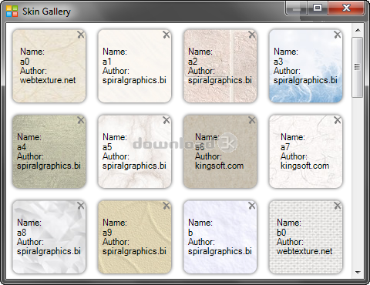Remove skin a9 via its X icon
Screen dimensions: 370x285
pos(166,206)
